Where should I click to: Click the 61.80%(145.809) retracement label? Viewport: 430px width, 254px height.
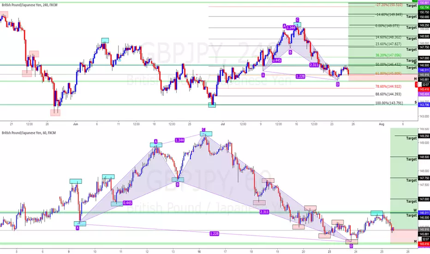point(388,73)
